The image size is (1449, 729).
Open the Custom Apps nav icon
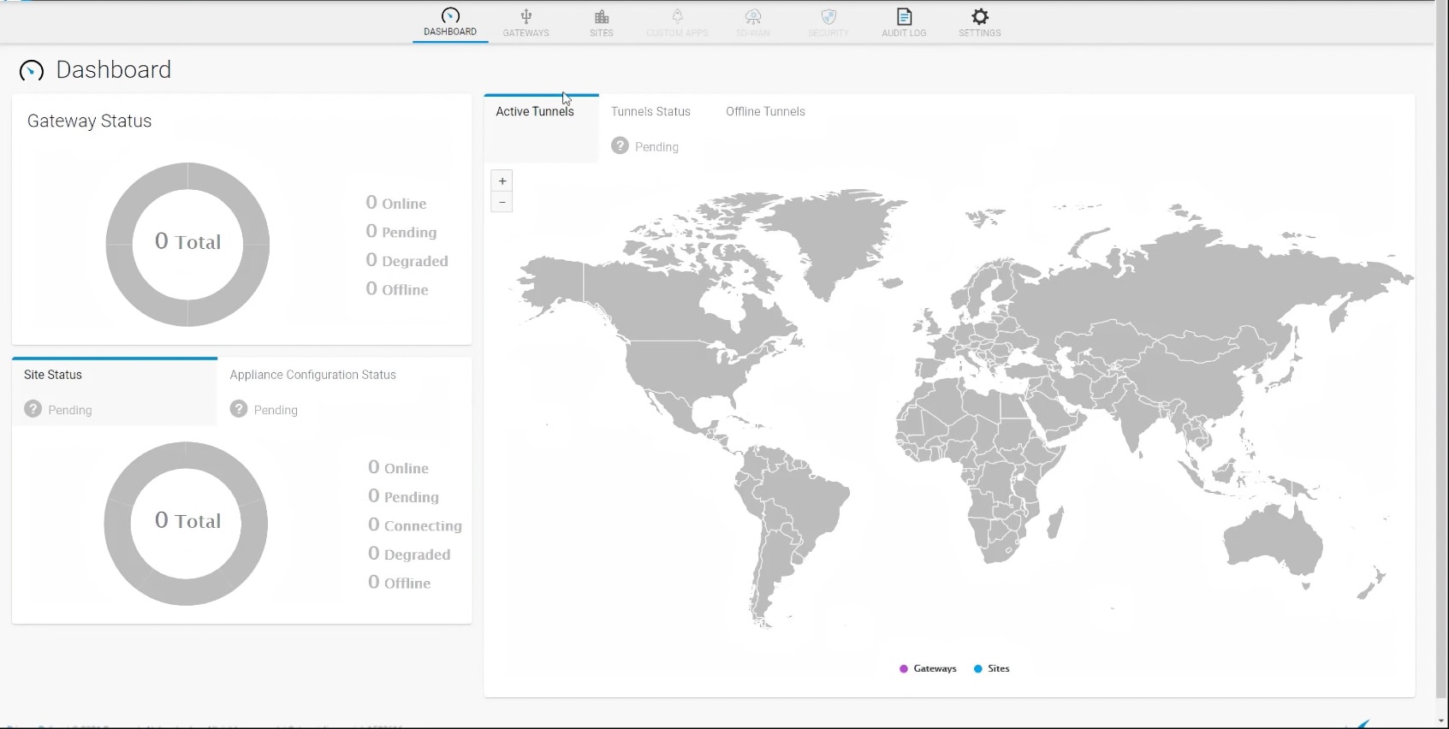pos(677,16)
